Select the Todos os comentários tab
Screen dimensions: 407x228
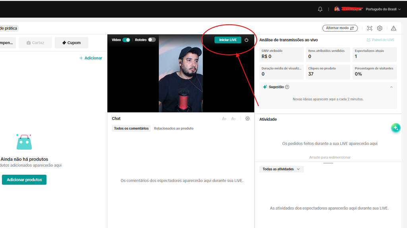tap(131, 129)
